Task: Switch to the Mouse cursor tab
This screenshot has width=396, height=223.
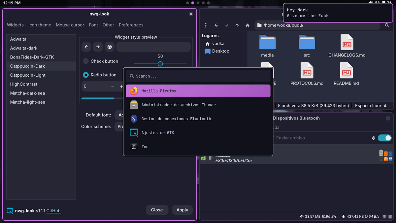Action: 70,25
